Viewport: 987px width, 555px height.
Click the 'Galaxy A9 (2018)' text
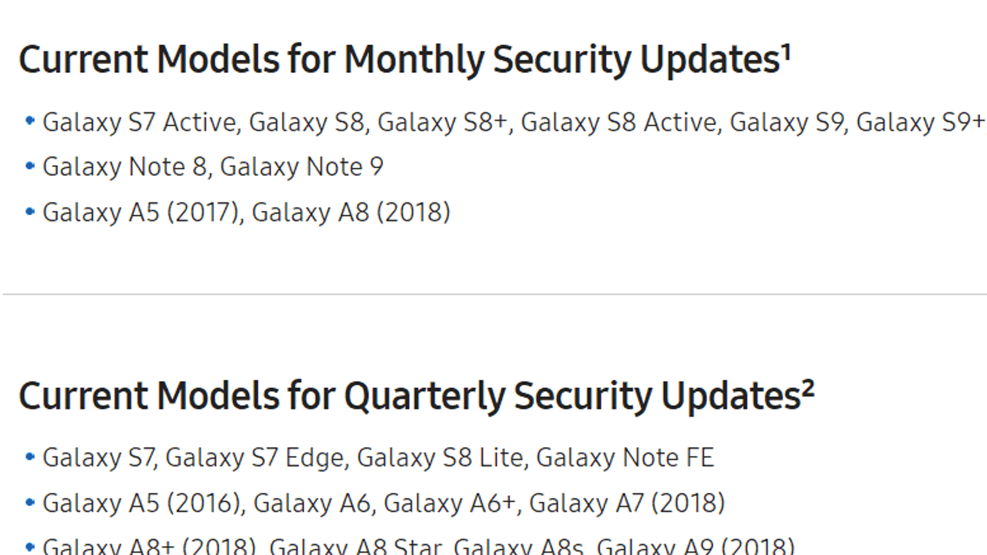pos(695,548)
